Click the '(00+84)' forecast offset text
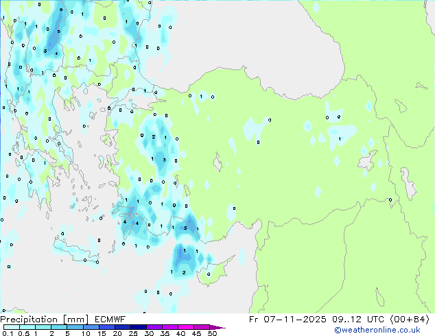435x336 pixels. tap(410, 320)
